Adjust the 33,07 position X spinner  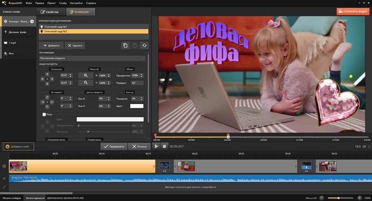point(66,75)
